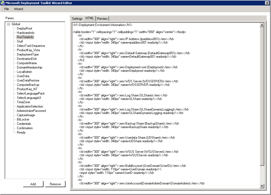Viewport: 271px width, 195px height.
Task: Switch to the Settings tab
Action: point(77,19)
